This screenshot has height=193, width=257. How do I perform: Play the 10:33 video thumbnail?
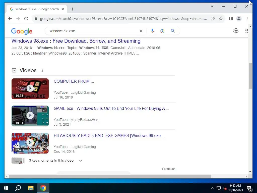click(x=30, y=89)
